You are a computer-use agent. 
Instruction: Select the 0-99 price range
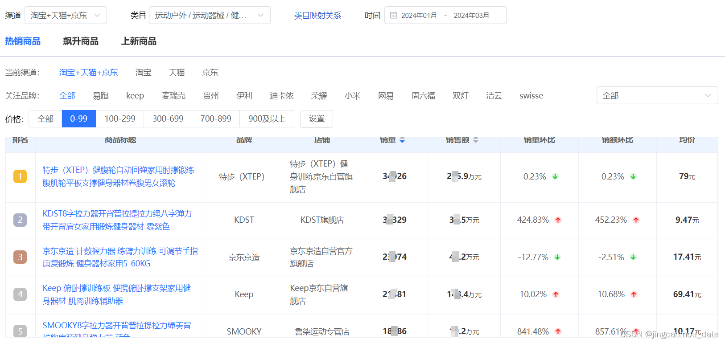coord(78,119)
